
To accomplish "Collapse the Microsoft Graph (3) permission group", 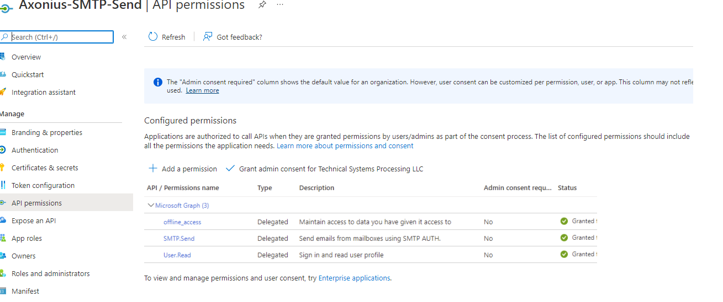I will point(151,205).
